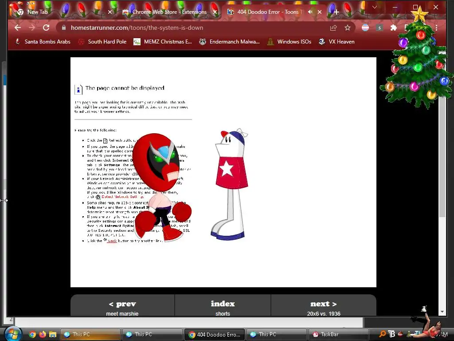454x341 pixels.
Task: Bookmark this page with the star
Action: [348, 28]
